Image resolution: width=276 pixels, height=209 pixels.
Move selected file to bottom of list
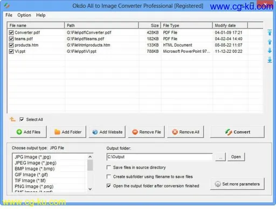point(270,60)
